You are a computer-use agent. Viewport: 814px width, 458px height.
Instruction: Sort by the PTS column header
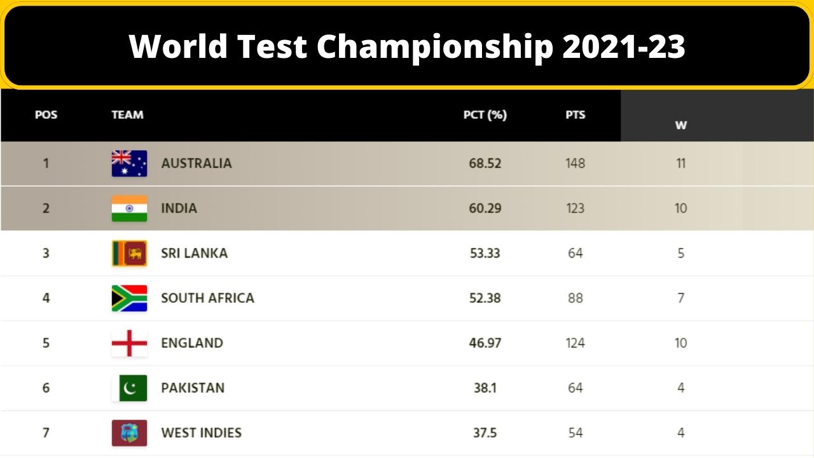pyautogui.click(x=575, y=115)
